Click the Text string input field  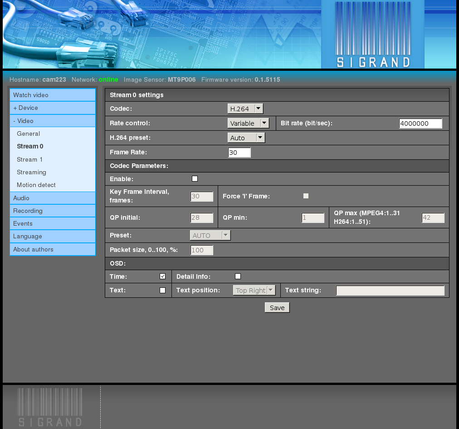390,291
